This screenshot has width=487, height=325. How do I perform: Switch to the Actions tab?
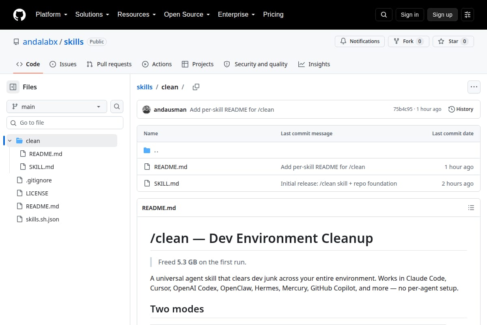157,64
